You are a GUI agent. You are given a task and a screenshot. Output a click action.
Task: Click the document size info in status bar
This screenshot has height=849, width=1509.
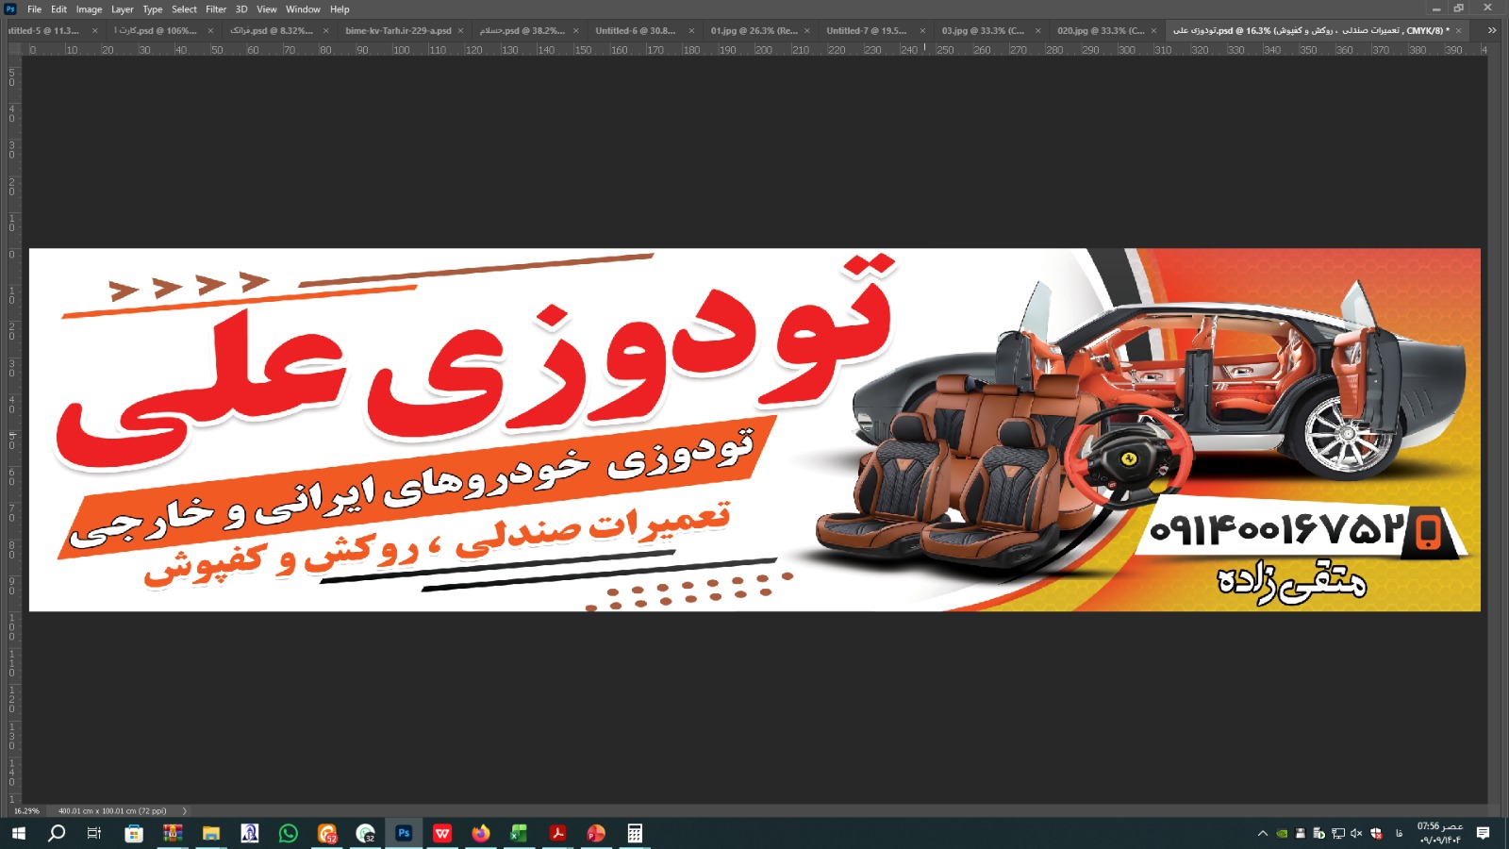[x=112, y=810]
